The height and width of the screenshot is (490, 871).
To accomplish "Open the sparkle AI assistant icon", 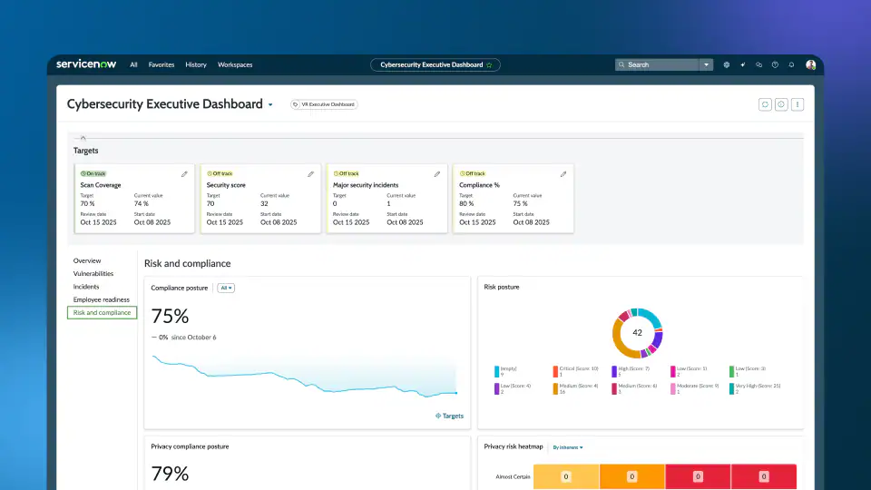I will (743, 65).
